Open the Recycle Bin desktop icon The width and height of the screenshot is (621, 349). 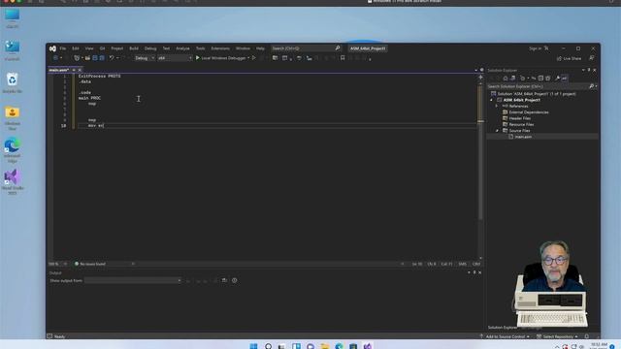pos(13,82)
